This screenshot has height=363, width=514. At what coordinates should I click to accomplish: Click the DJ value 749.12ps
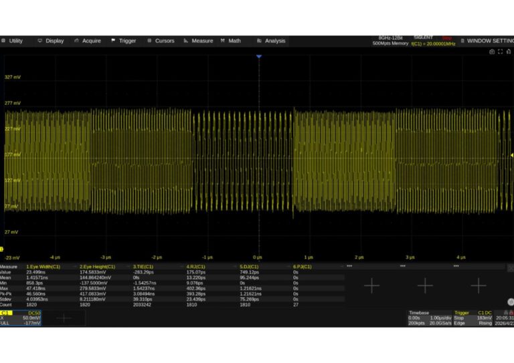pyautogui.click(x=249, y=272)
